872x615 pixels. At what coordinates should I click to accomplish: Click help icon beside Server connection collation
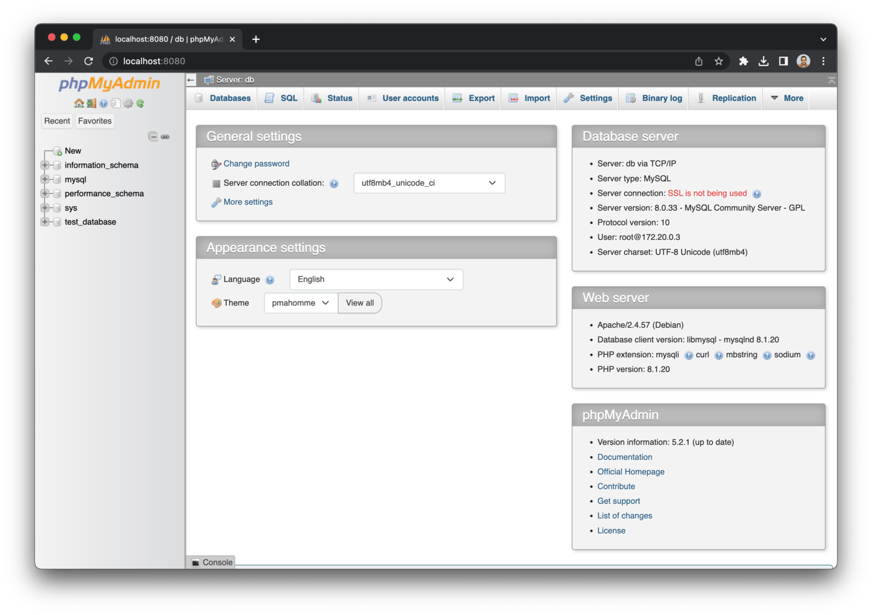[x=334, y=184]
